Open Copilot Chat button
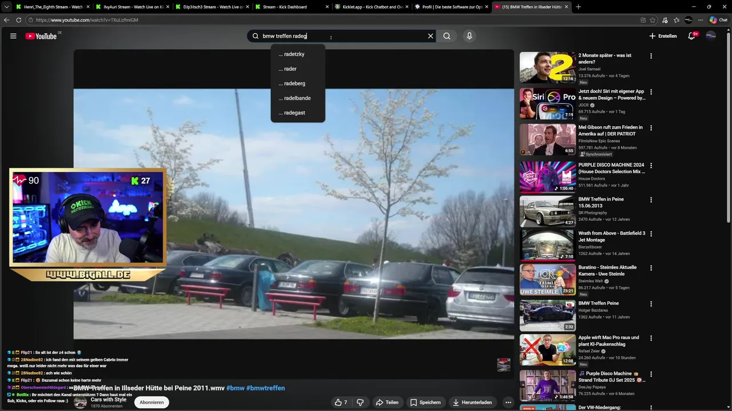 718,20
